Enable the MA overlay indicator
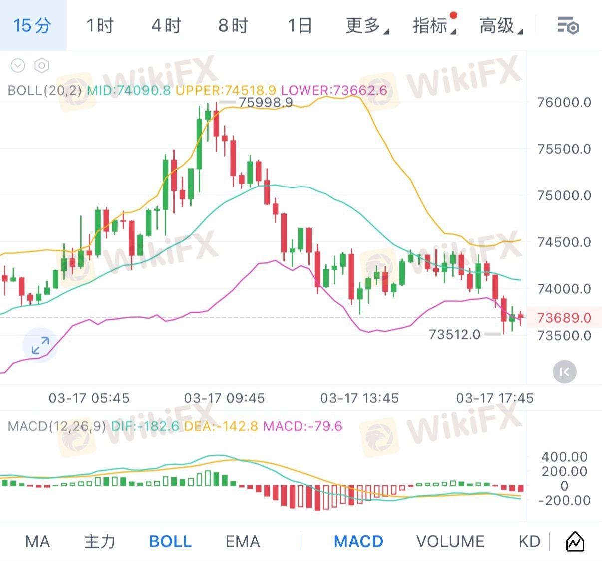This screenshot has width=602, height=561. tap(37, 541)
